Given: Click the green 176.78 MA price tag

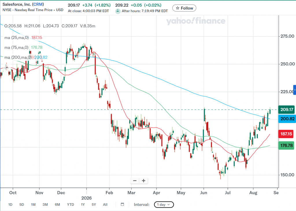Looking at the screenshot, I should pos(286,145).
